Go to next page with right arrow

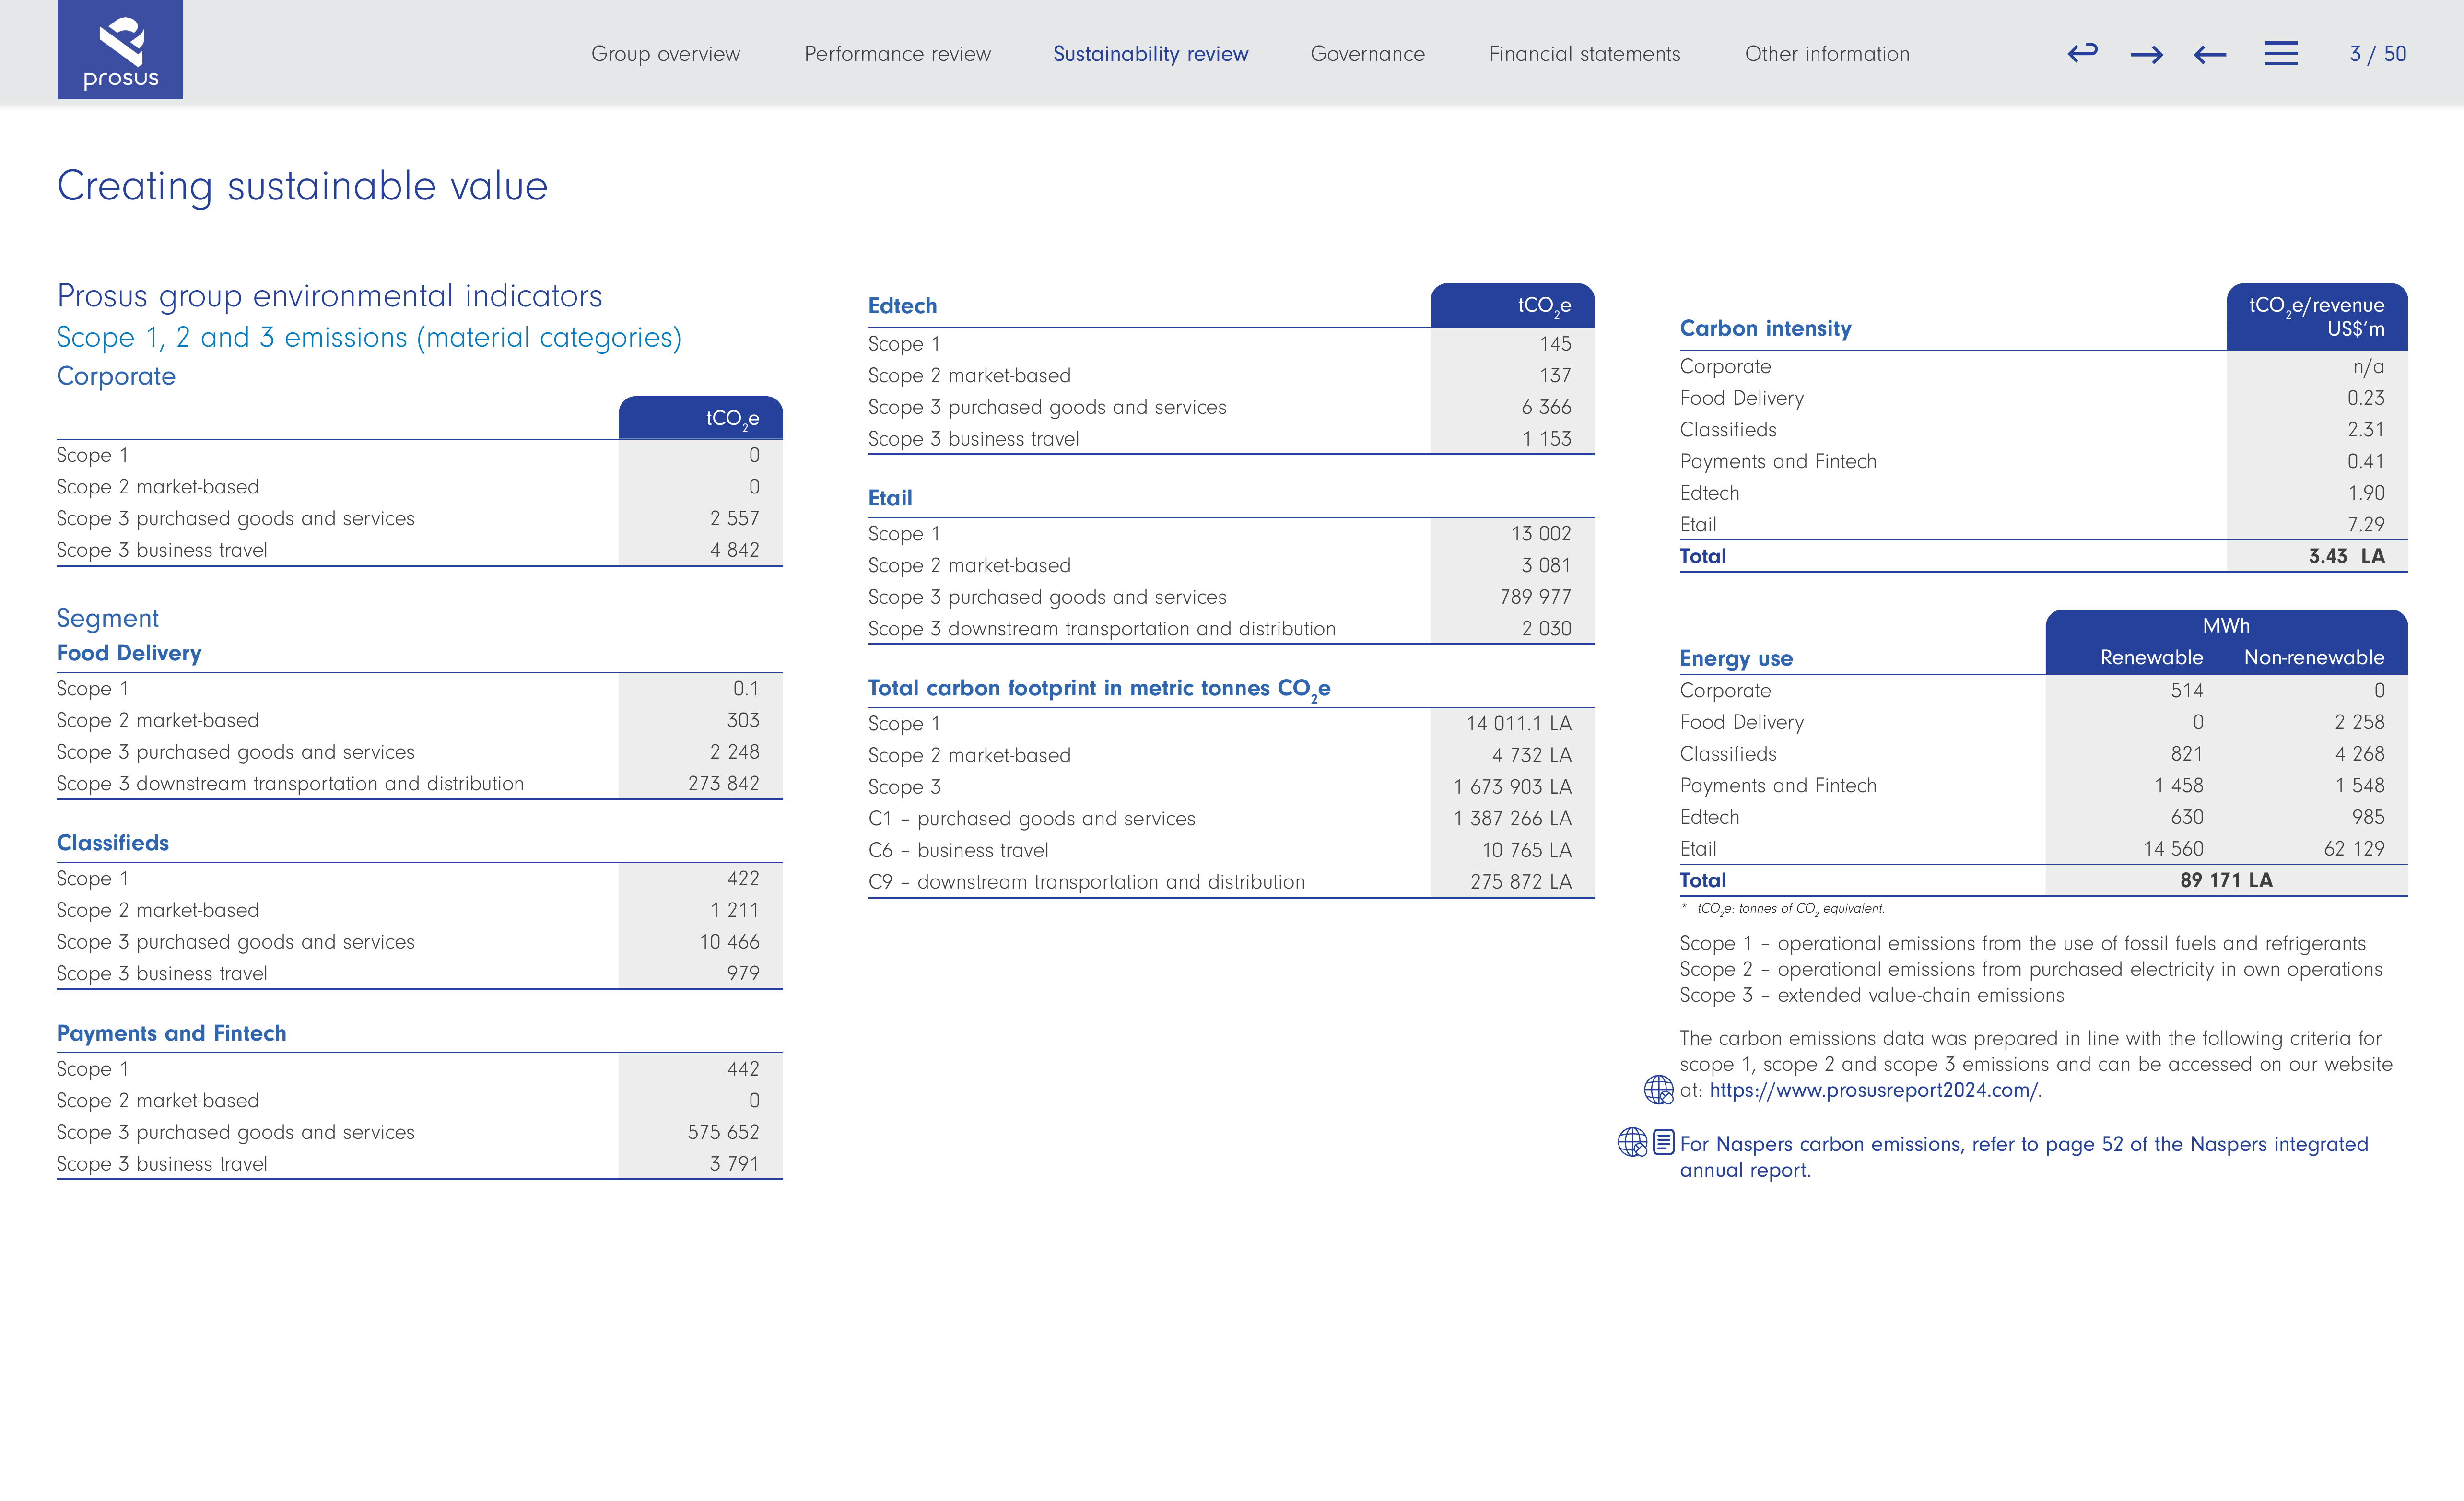tap(2146, 55)
